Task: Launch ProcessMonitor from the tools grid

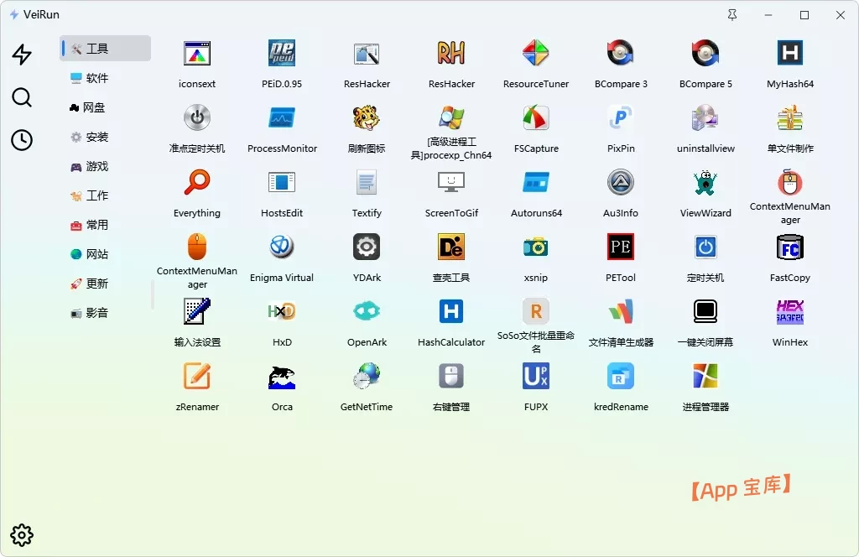Action: [x=282, y=117]
